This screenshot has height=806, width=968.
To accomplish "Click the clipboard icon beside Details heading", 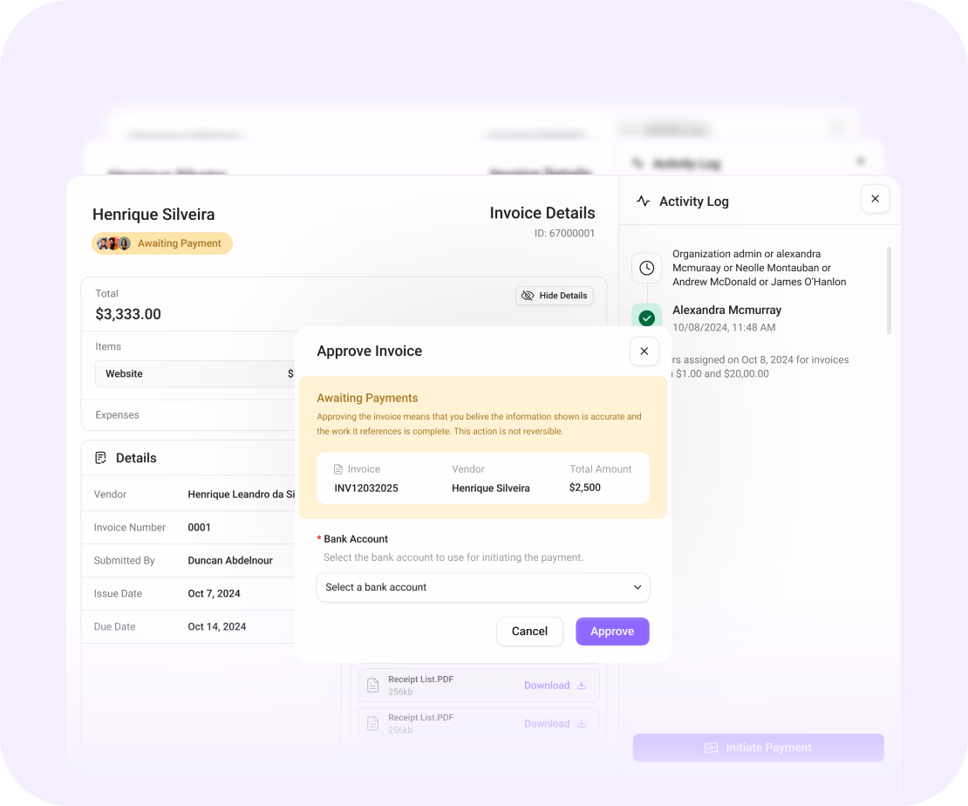I will pos(102,457).
